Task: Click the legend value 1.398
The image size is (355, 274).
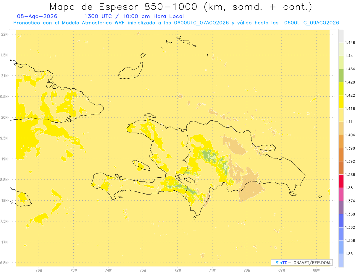Action: click(350, 148)
